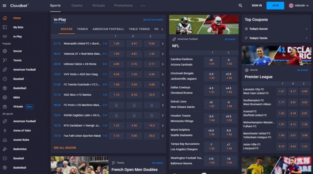Image resolution: width=313 pixels, height=174 pixels.
Task: Switch to the Casino top tab
Action: 77,6
